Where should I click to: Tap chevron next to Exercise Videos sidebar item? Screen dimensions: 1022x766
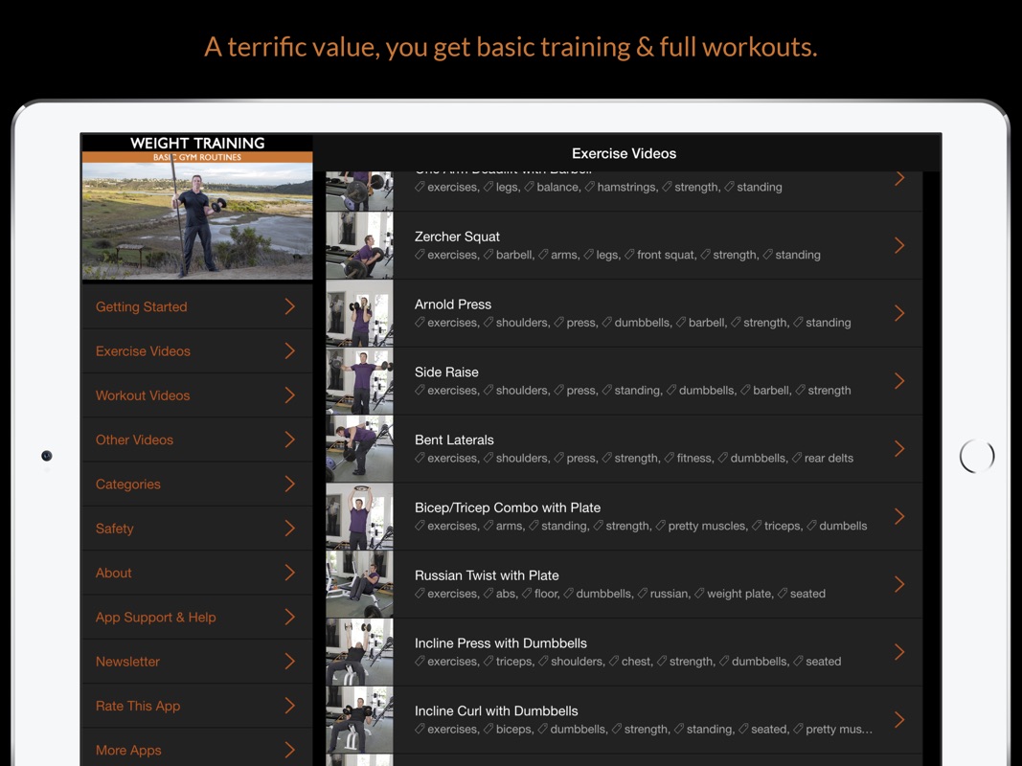pos(290,351)
